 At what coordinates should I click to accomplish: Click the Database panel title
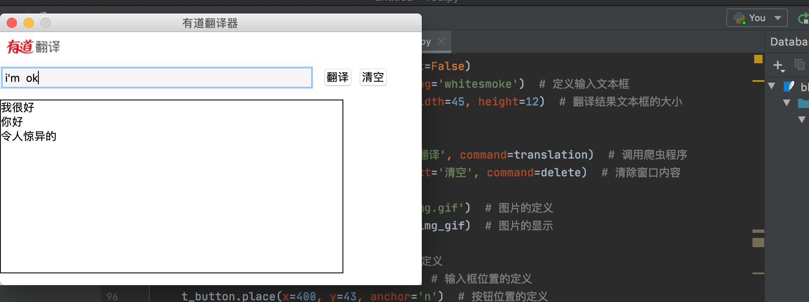tap(789, 42)
